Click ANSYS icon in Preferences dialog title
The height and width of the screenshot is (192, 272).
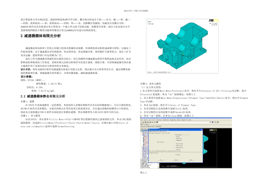pyautogui.click(x=149, y=130)
